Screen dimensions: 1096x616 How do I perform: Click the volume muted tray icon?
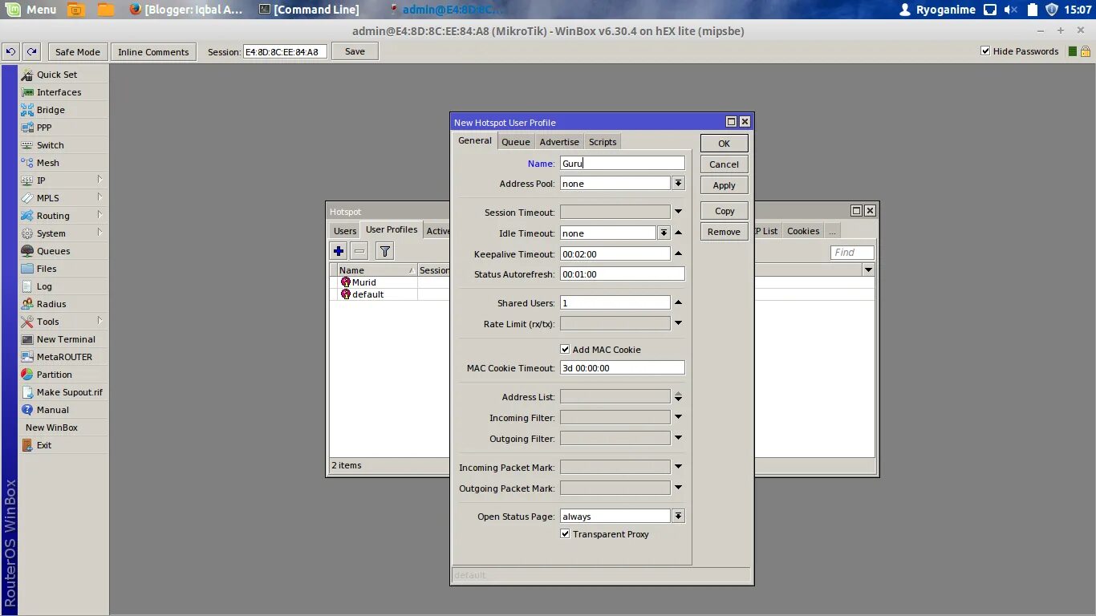point(1010,10)
